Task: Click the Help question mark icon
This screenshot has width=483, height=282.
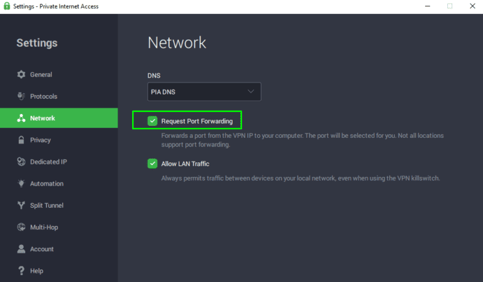Action: (x=21, y=271)
